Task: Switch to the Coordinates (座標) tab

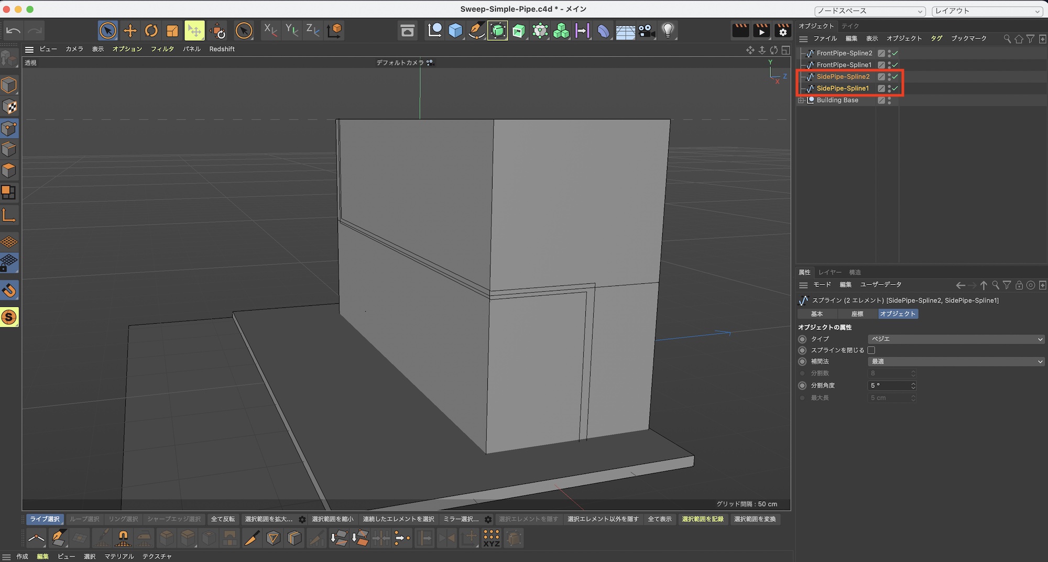Action: [857, 314]
